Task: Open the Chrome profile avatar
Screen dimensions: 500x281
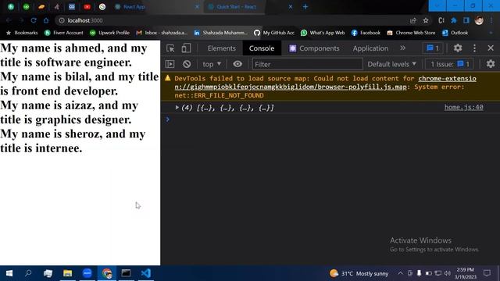Action: [x=479, y=20]
